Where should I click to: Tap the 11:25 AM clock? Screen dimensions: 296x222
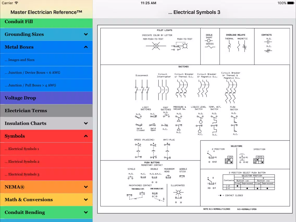(x=148, y=3)
